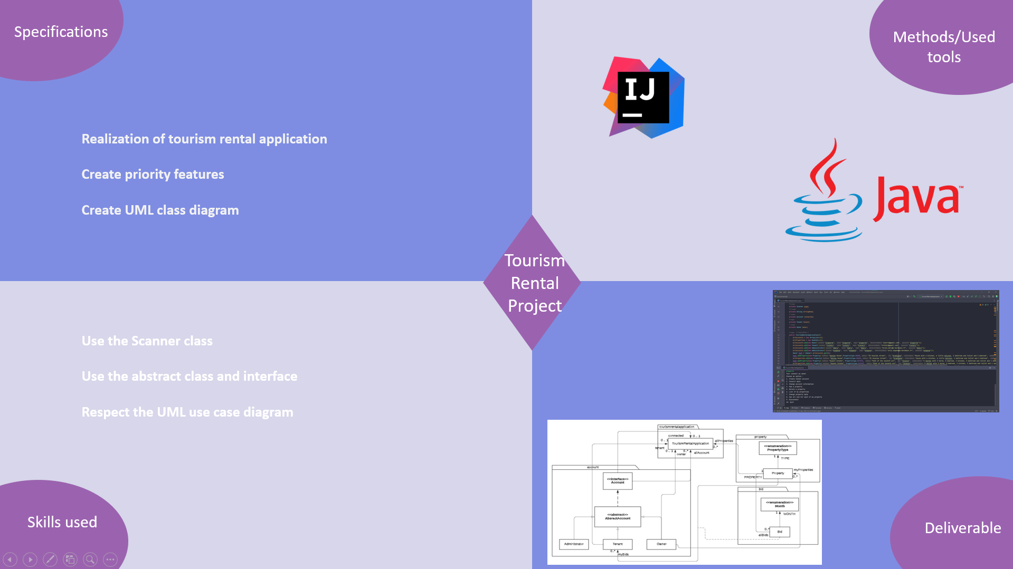Click the AbstractAccount box in UML diagram
The height and width of the screenshot is (569, 1013).
[x=618, y=517]
